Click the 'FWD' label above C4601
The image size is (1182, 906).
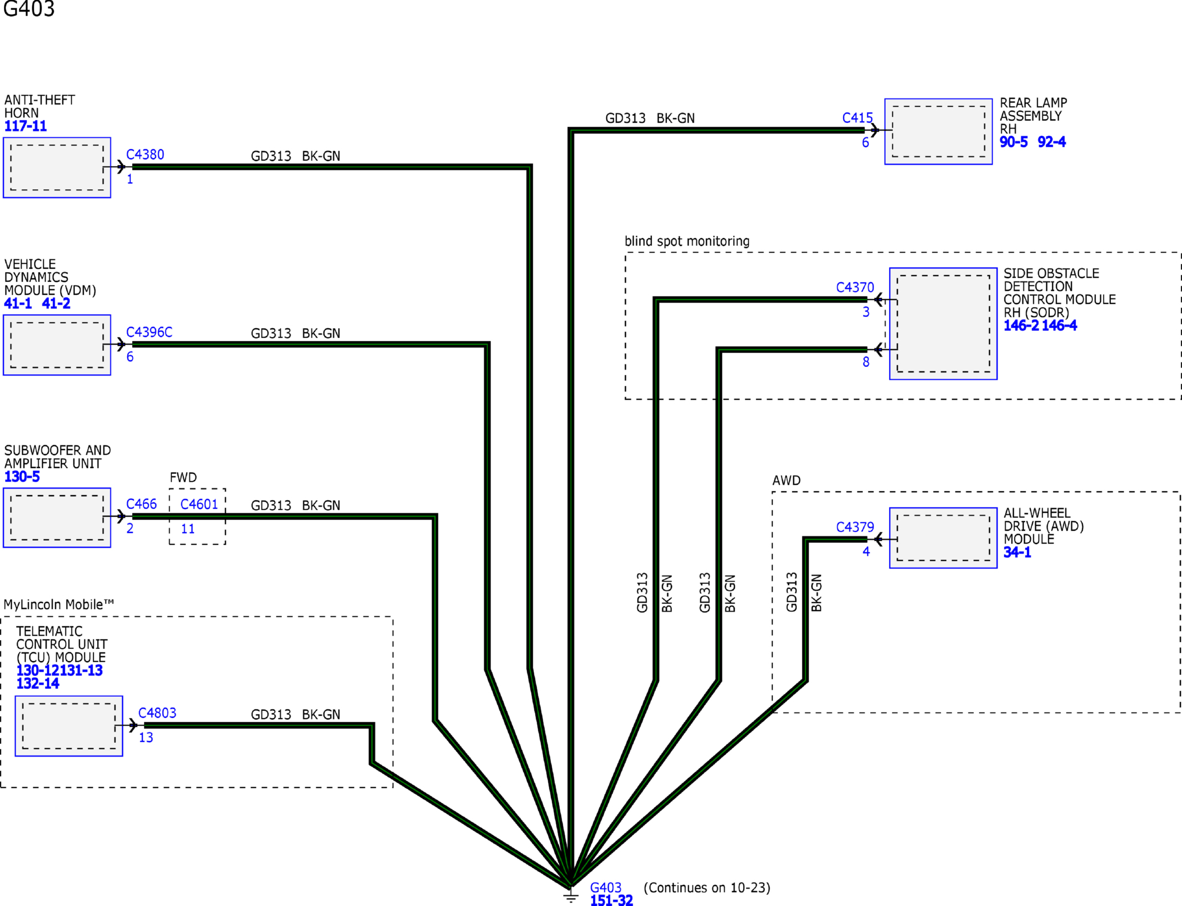(x=183, y=478)
